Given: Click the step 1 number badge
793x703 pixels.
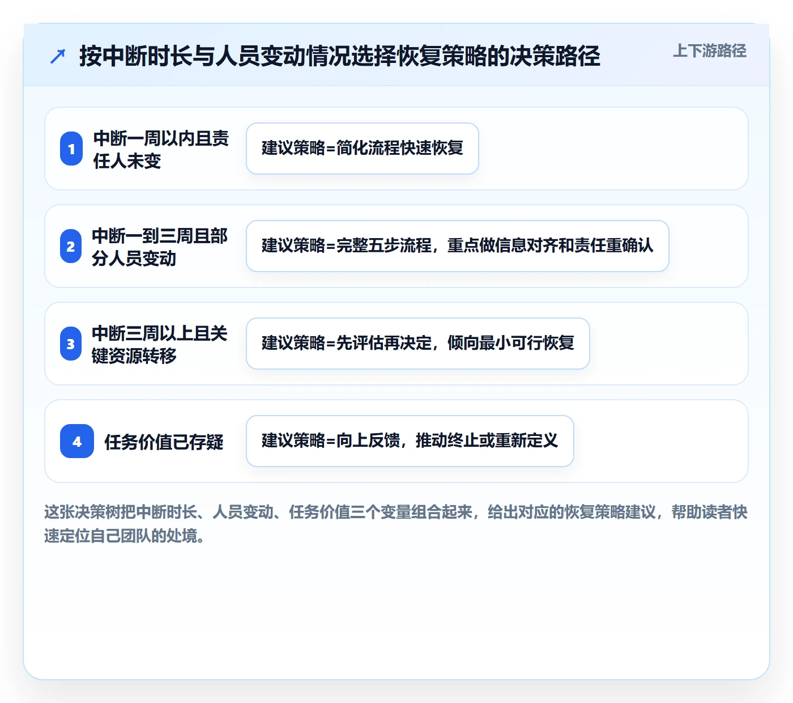Looking at the screenshot, I should click(x=71, y=149).
